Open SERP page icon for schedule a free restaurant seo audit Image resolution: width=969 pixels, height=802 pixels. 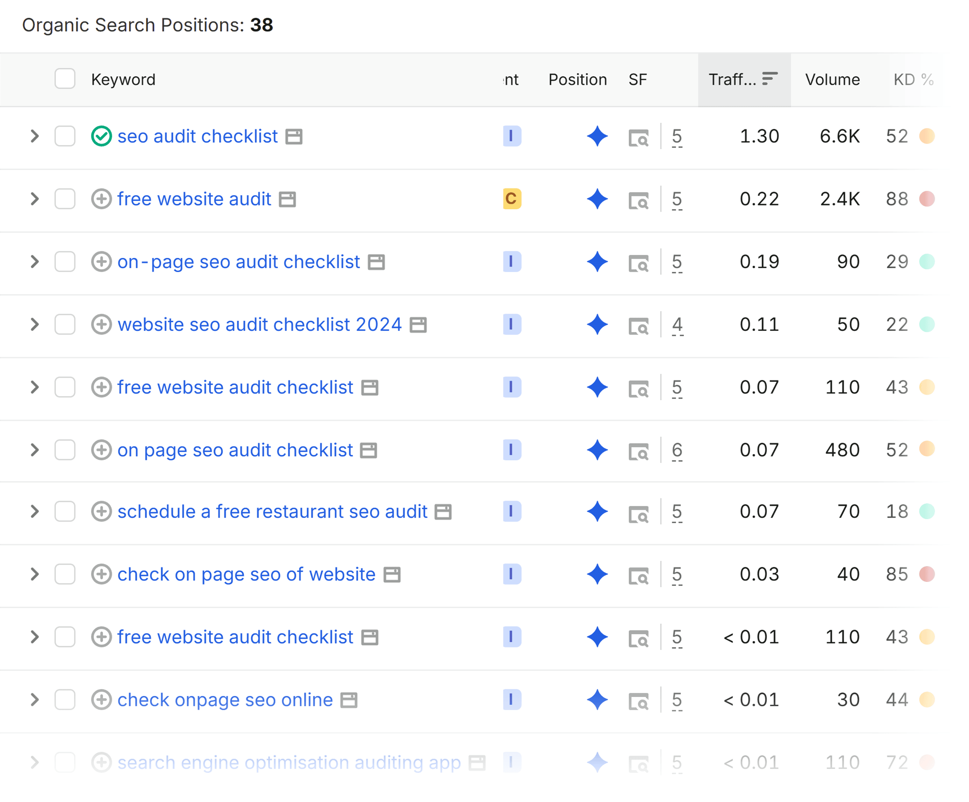tap(443, 512)
